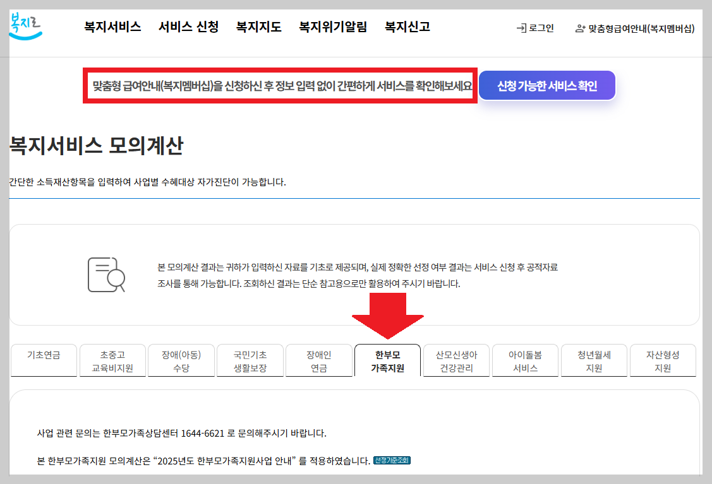This screenshot has height=484, width=712.
Task: Open the 복지서비스 menu
Action: click(x=112, y=27)
